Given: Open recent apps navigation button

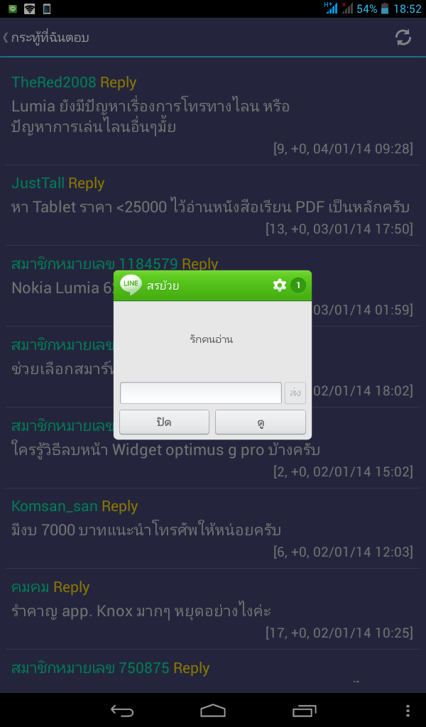Looking at the screenshot, I should (x=304, y=710).
